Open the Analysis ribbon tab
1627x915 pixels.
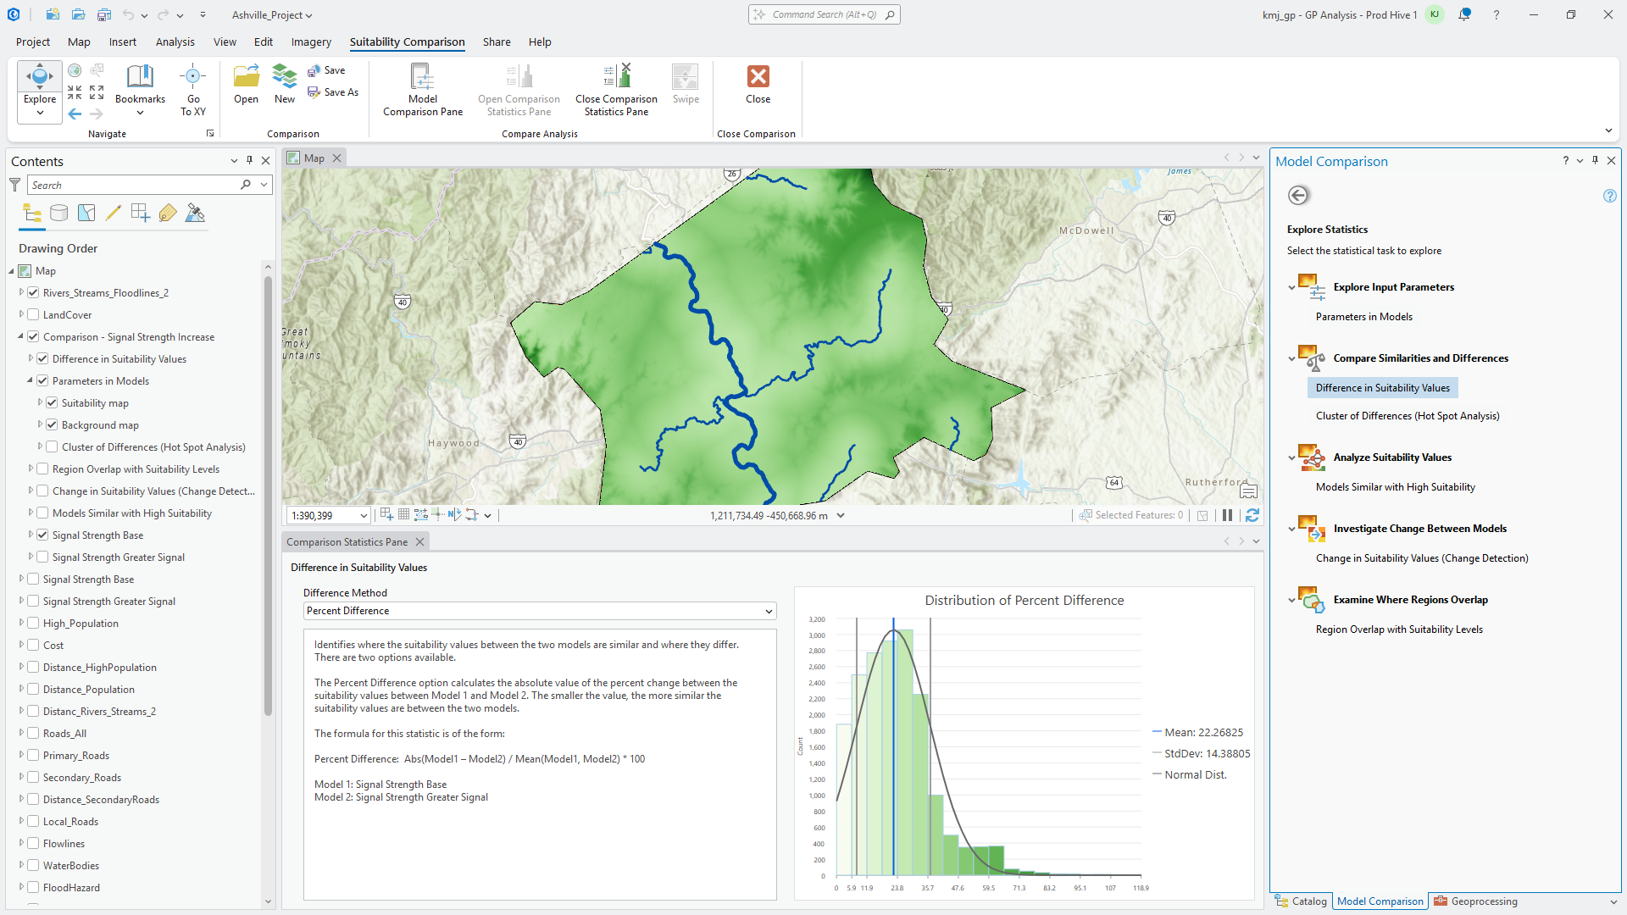point(175,42)
